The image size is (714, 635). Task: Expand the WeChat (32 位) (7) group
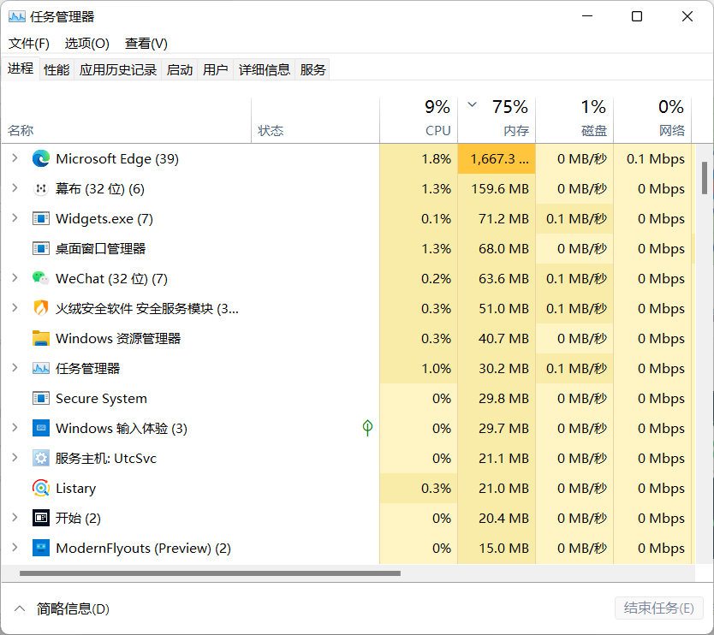[15, 277]
